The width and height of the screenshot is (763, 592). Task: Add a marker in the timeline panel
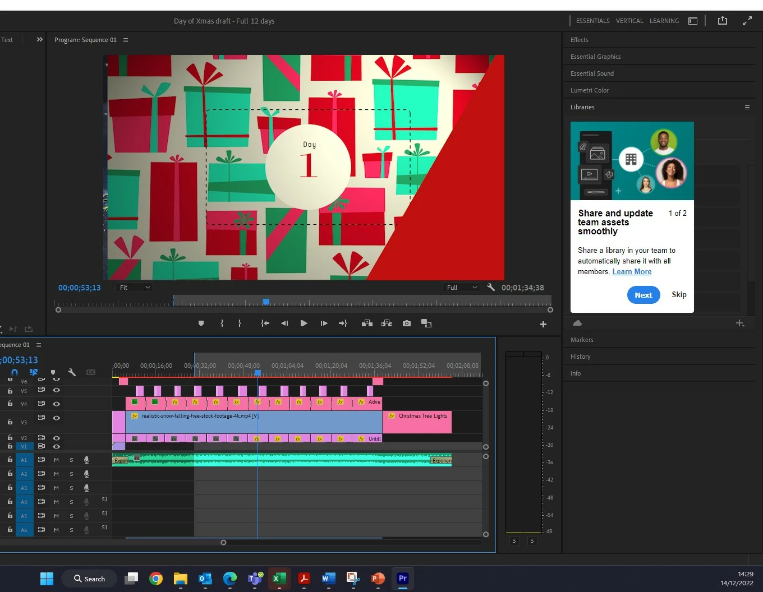[53, 372]
